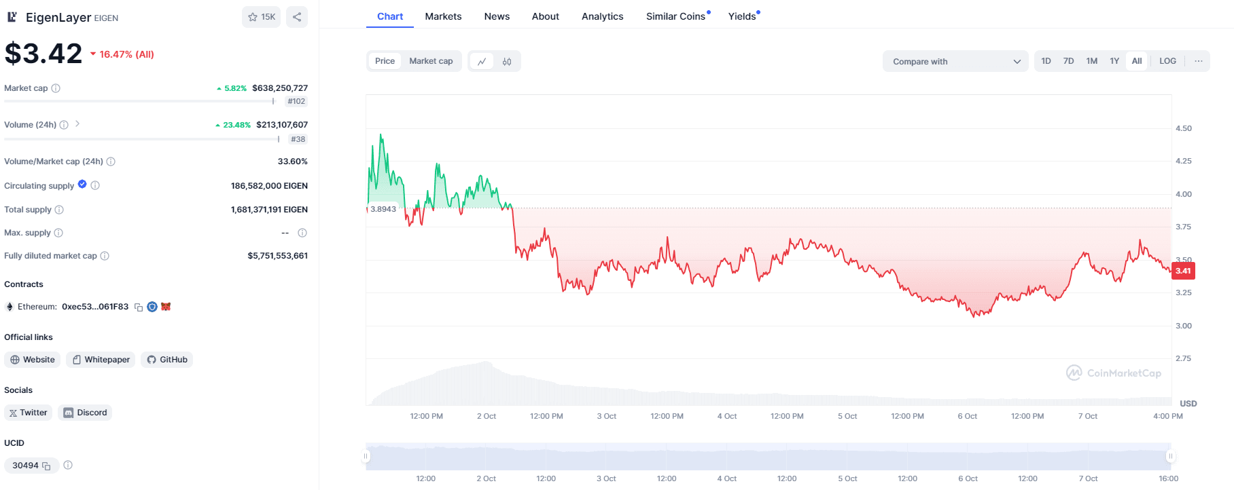The height and width of the screenshot is (490, 1234).
Task: Click the range navigator mini chart band
Action: [x=769, y=457]
